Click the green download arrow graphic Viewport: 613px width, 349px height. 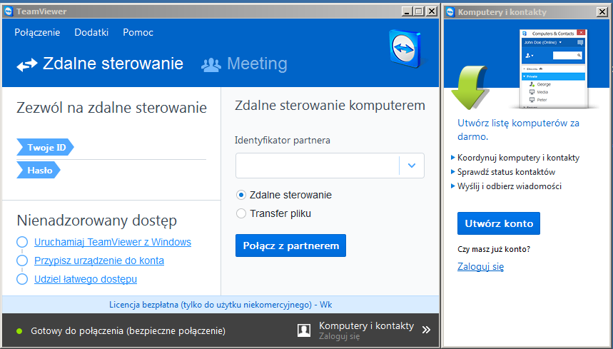pos(469,88)
